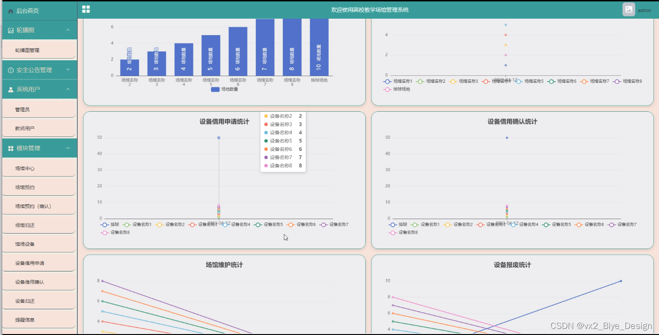Click the picture icon beside 轮播图
The height and width of the screenshot is (335, 659).
(x=11, y=30)
